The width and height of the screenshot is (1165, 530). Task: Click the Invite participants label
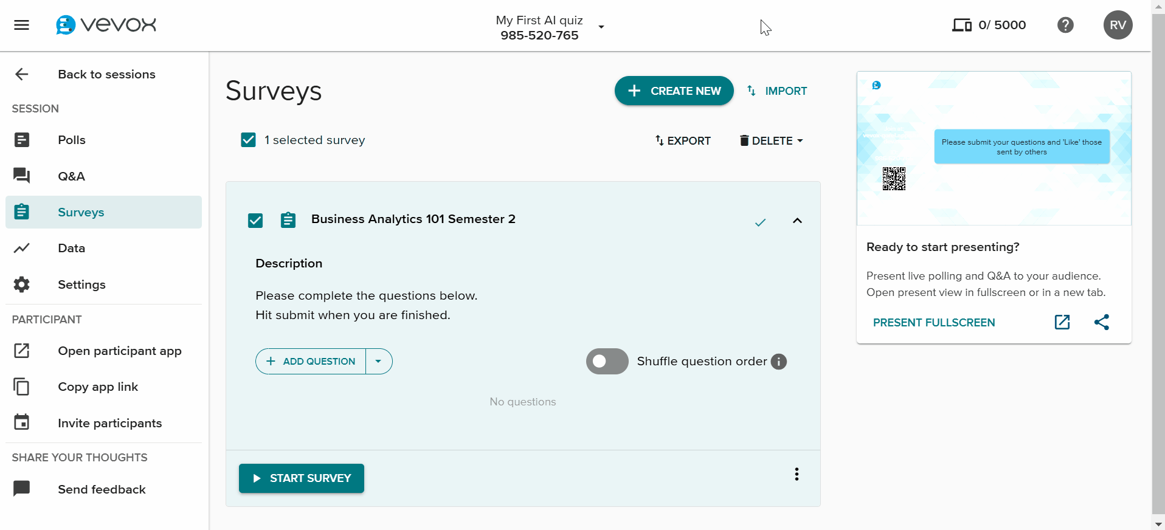tap(110, 423)
